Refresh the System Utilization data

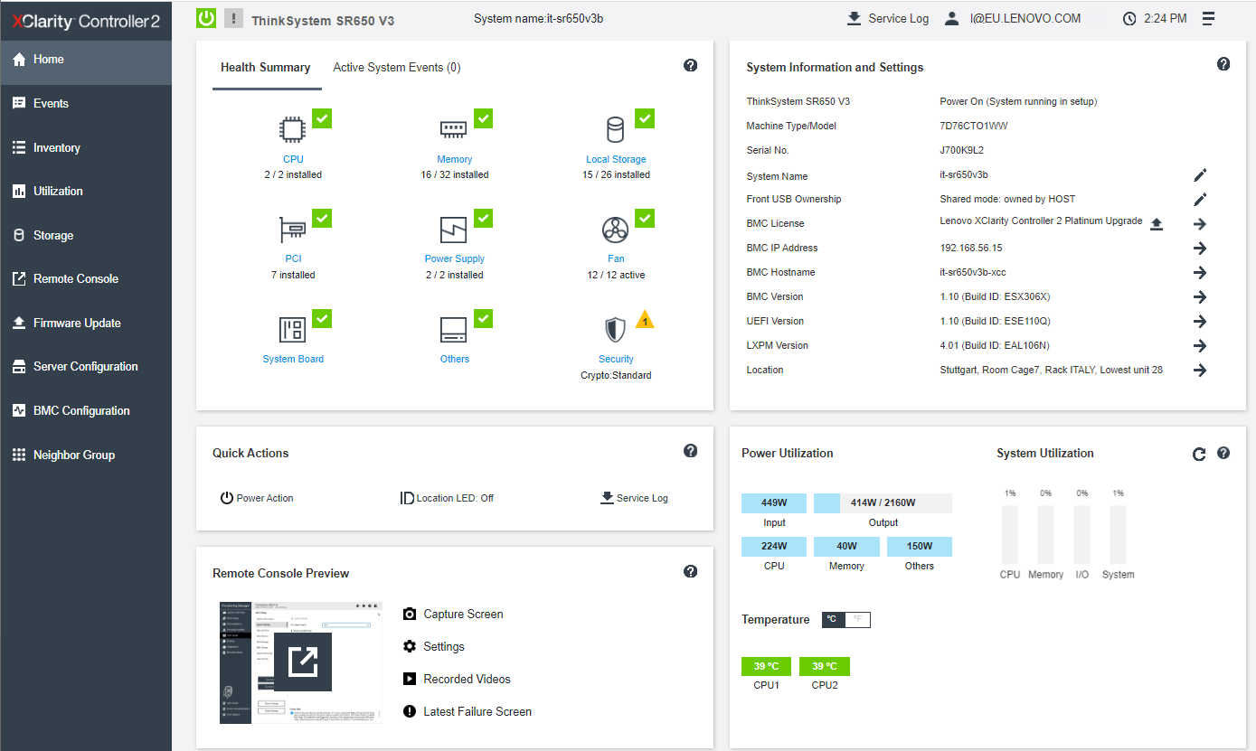tap(1199, 454)
